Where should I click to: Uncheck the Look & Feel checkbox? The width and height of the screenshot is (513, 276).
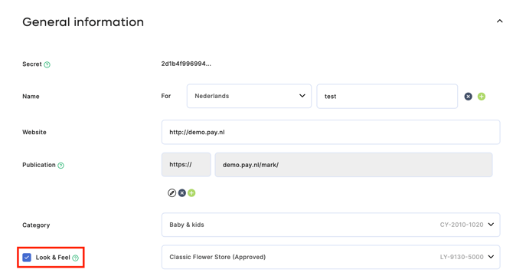tap(27, 258)
